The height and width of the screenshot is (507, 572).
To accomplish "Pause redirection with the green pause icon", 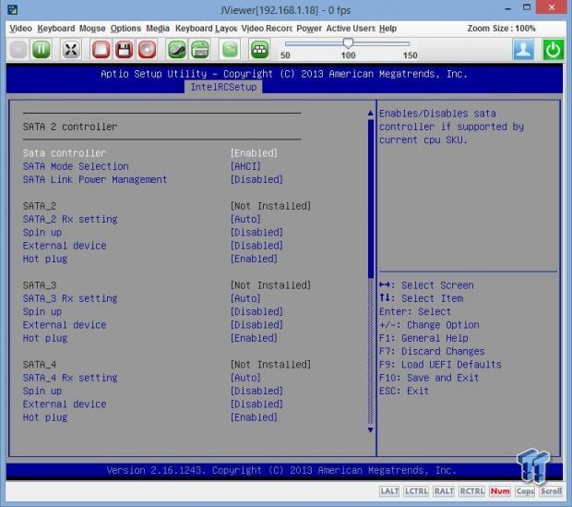I will (x=42, y=49).
